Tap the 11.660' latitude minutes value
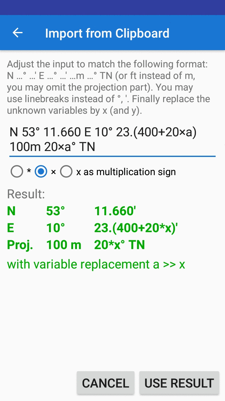This screenshot has width=225, height=401. [x=115, y=211]
